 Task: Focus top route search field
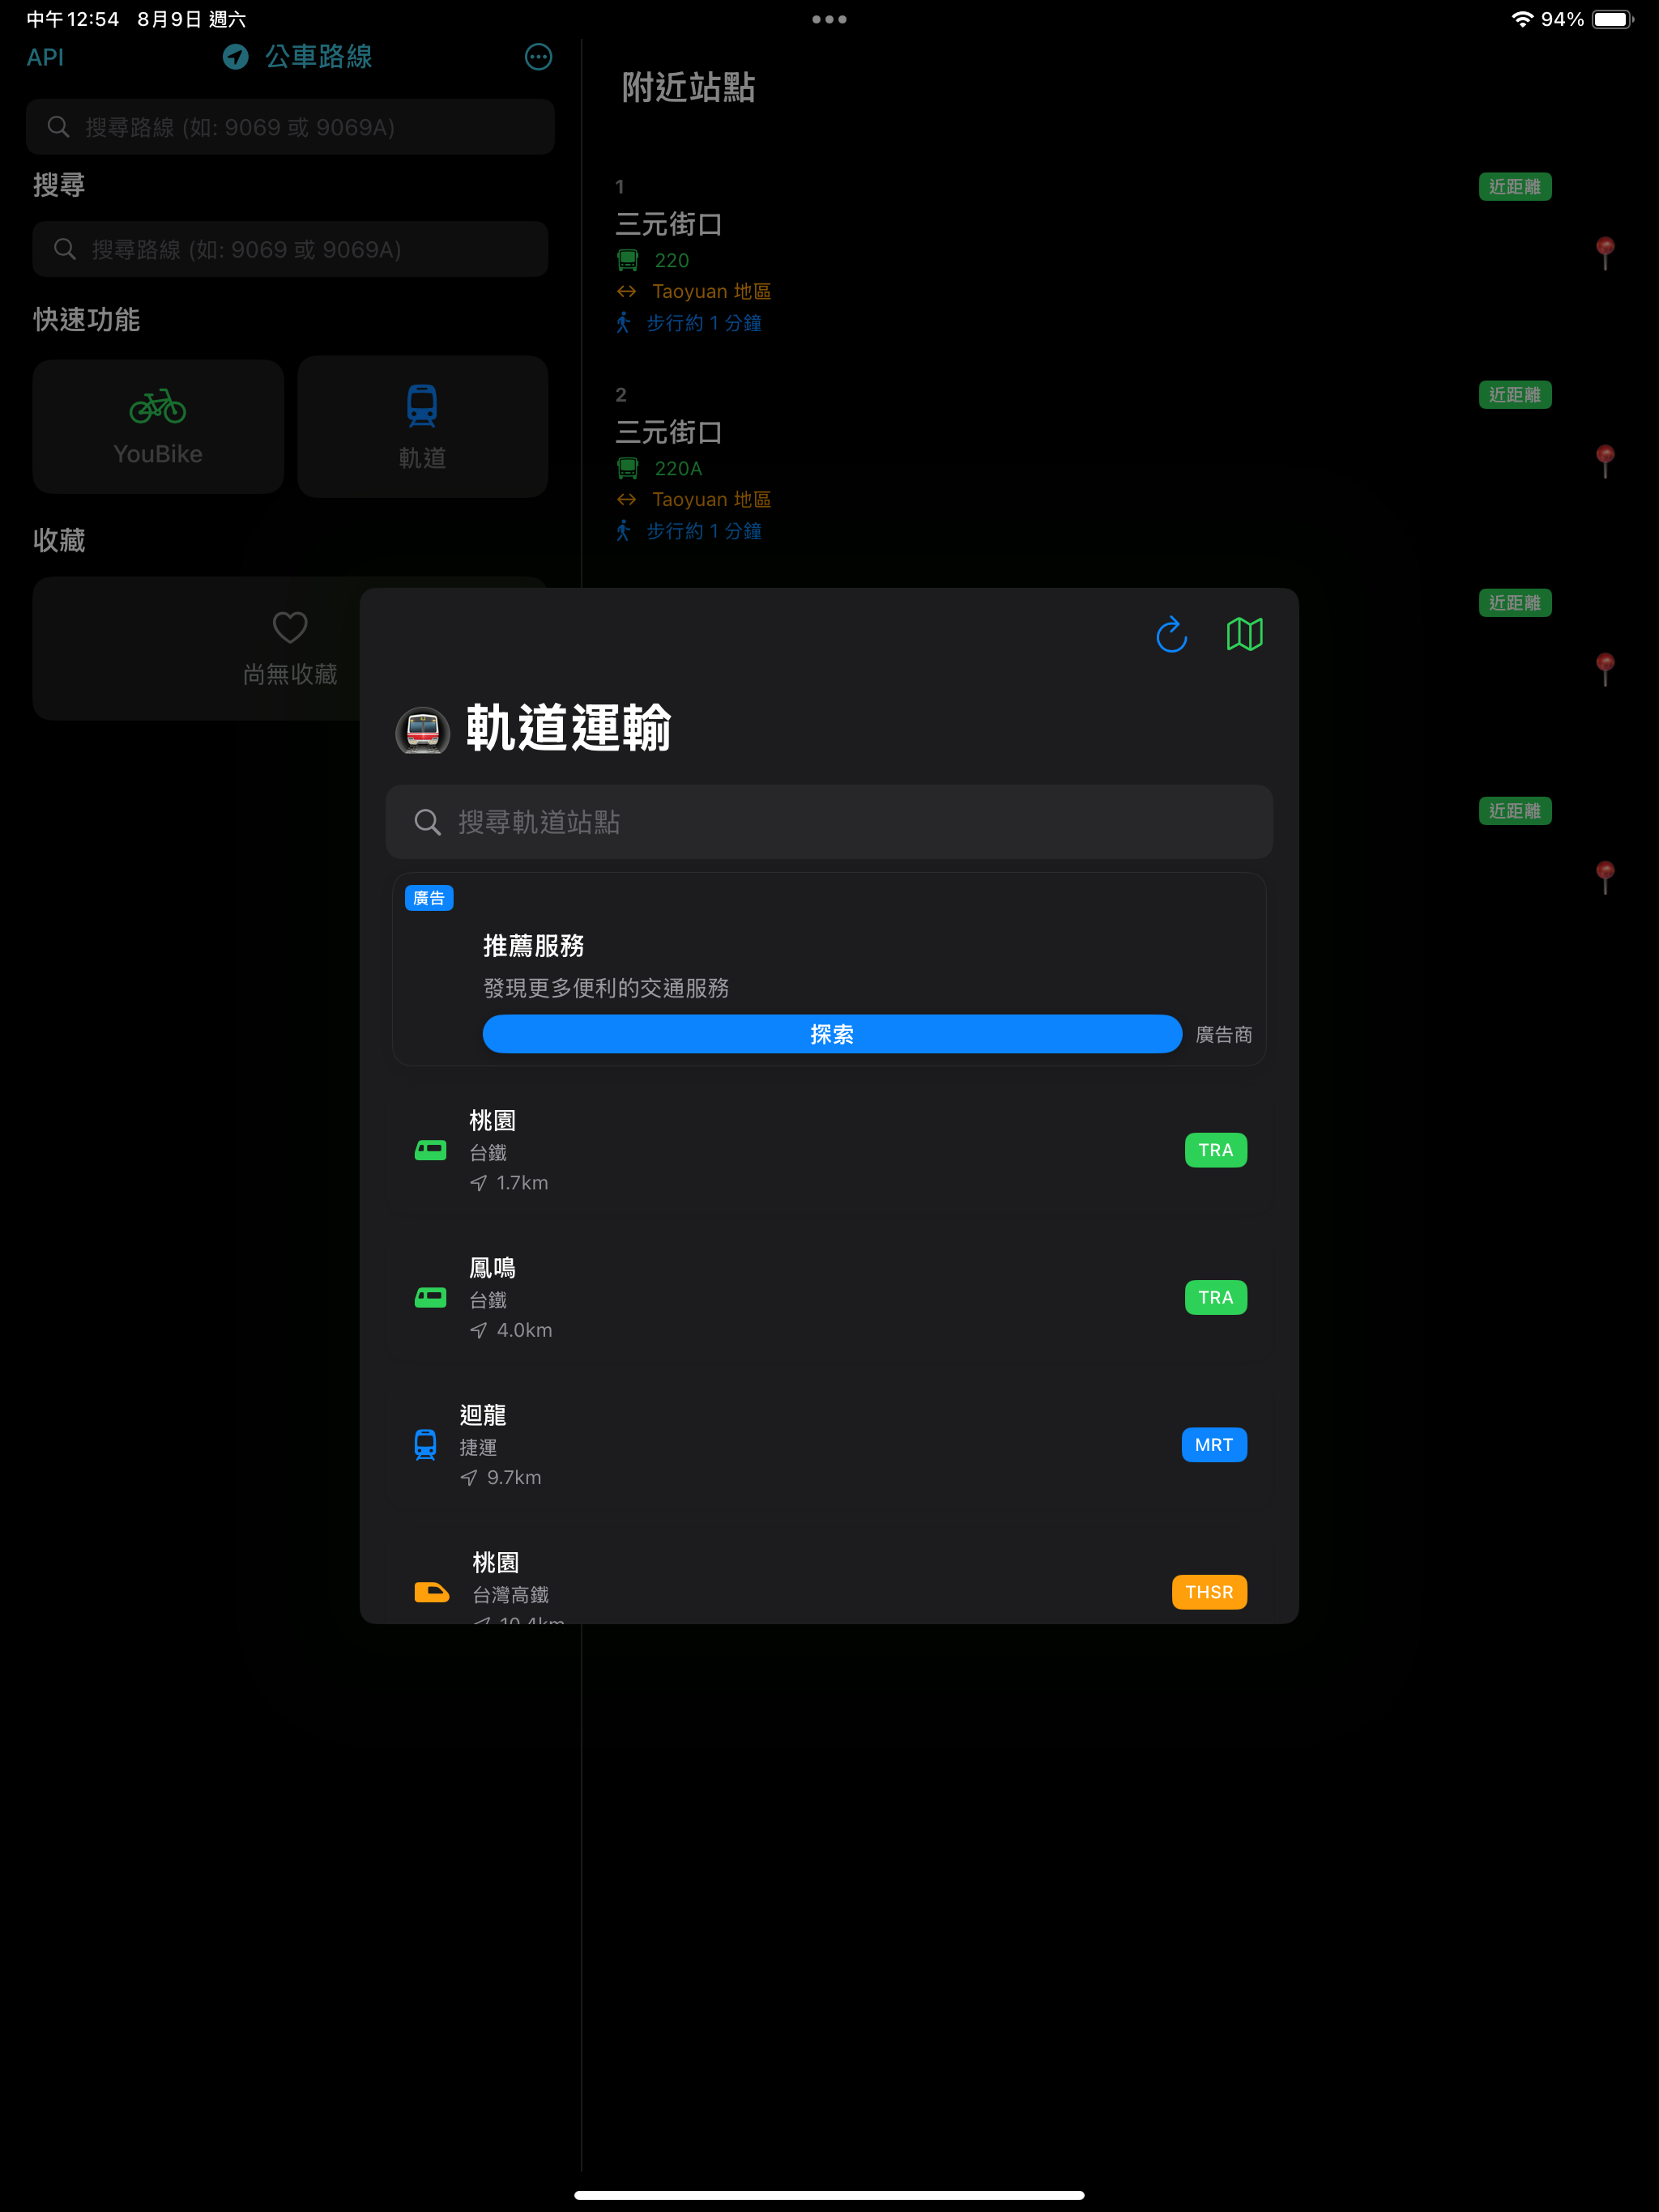[x=290, y=127]
